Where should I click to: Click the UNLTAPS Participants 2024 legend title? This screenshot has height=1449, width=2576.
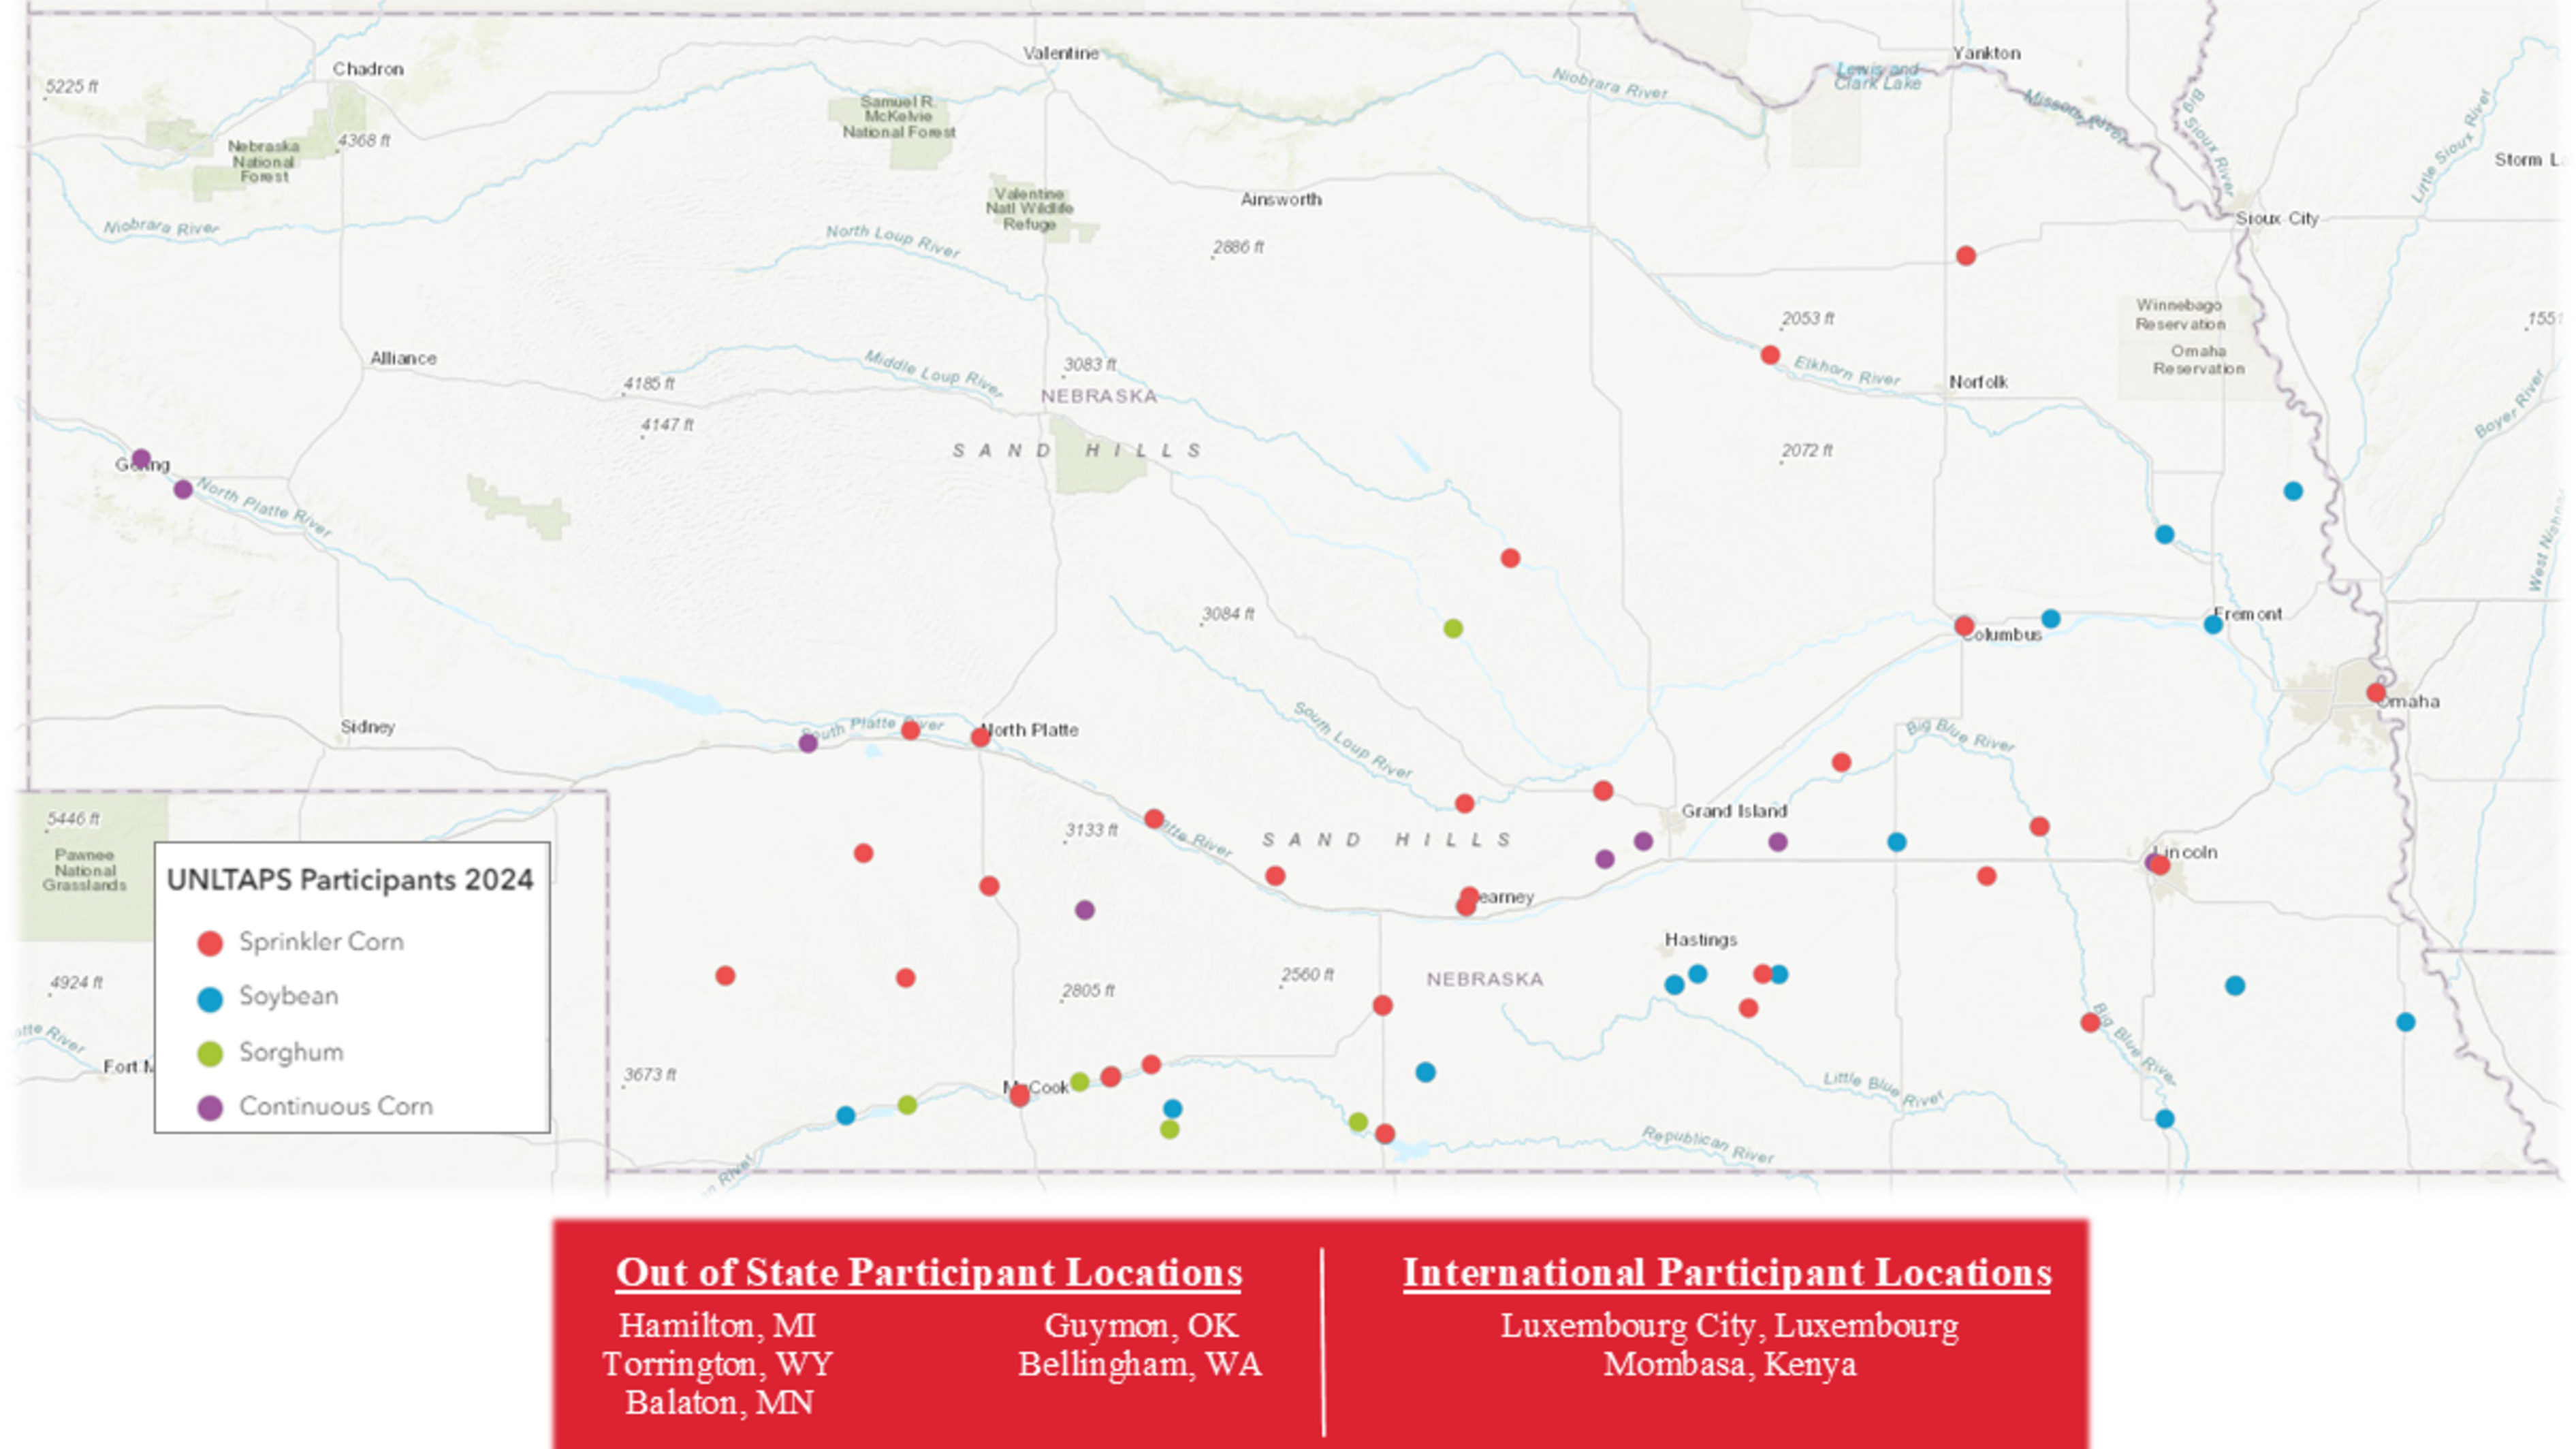(350, 880)
